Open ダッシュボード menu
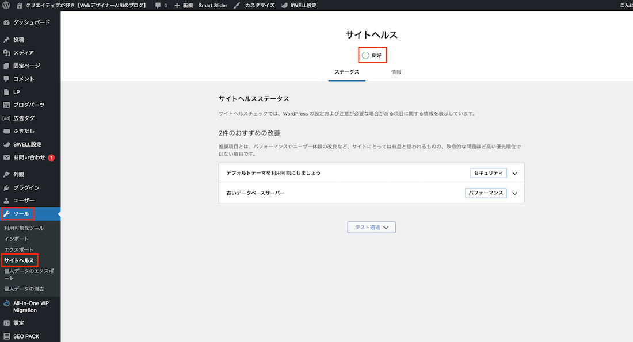Image resolution: width=633 pixels, height=342 pixels. point(30,22)
